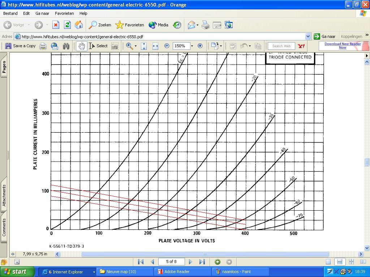370x277 pixels.
Task: Switch to Adobe Reader taskbar item
Action: point(183,272)
